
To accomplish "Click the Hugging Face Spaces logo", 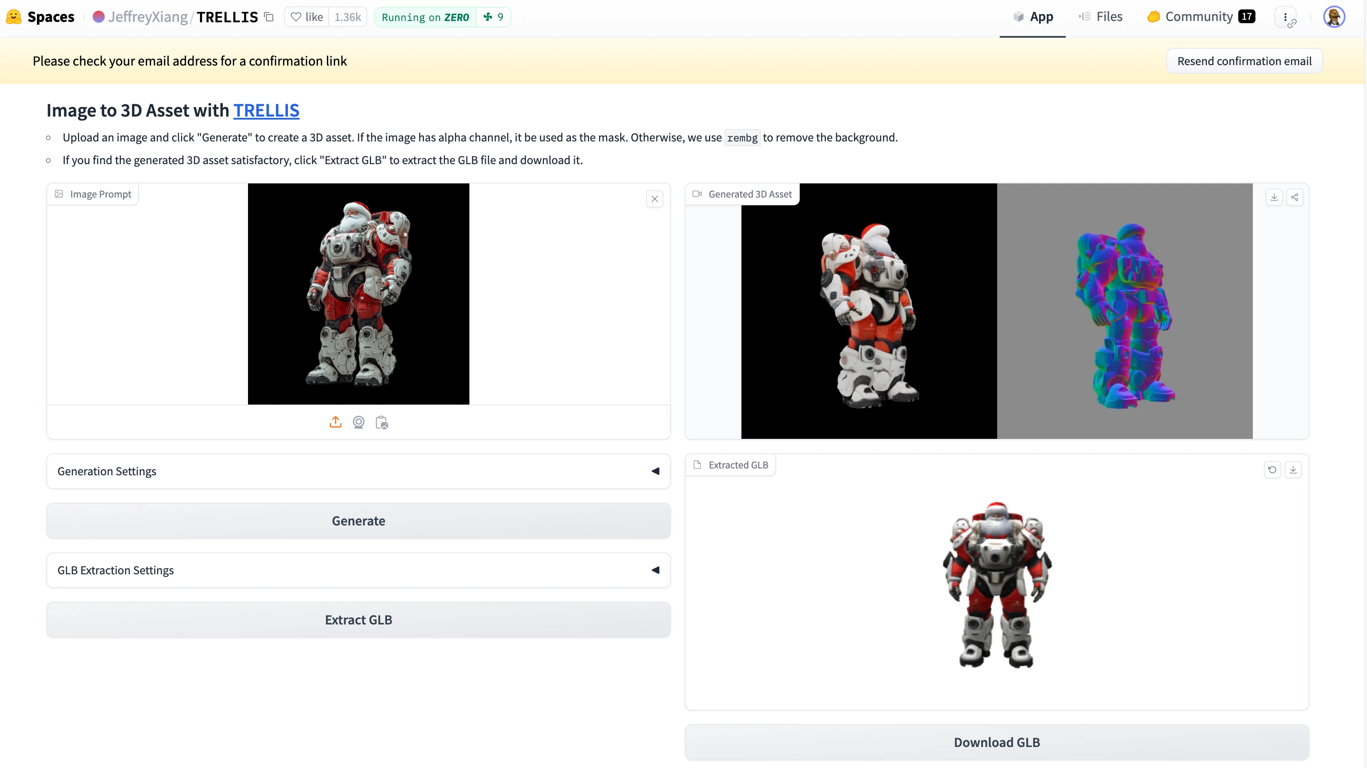I will tap(14, 17).
